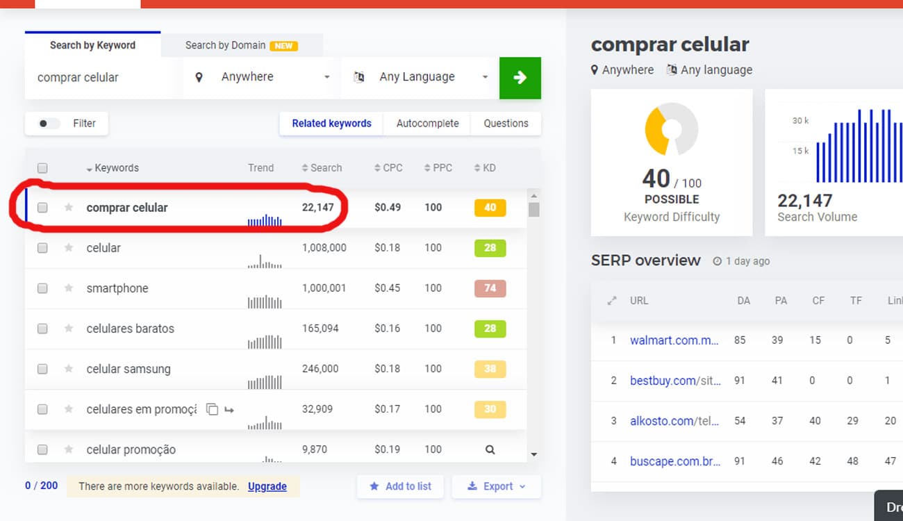The height and width of the screenshot is (521, 903).
Task: Click the keyword input containing 'comprar celular'
Action: [x=101, y=78]
